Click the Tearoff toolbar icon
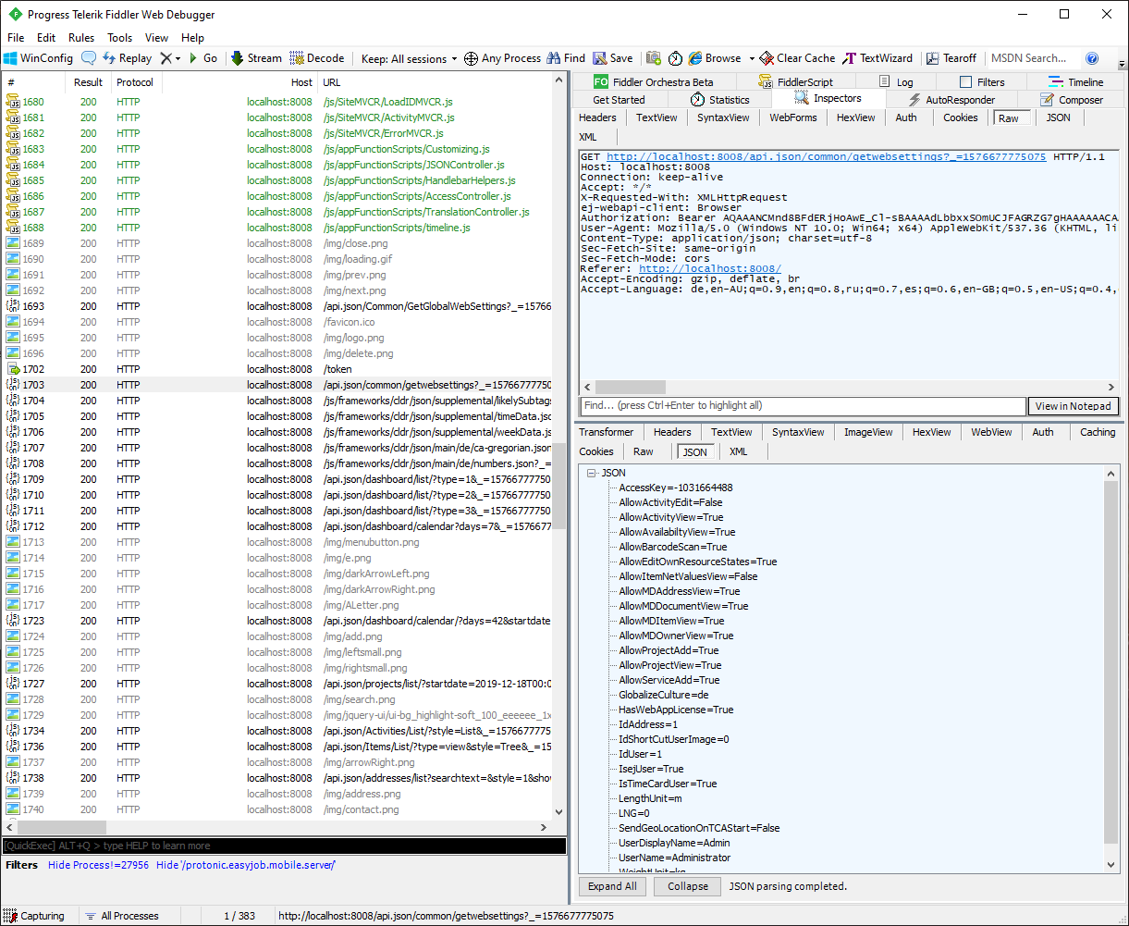 tap(933, 58)
